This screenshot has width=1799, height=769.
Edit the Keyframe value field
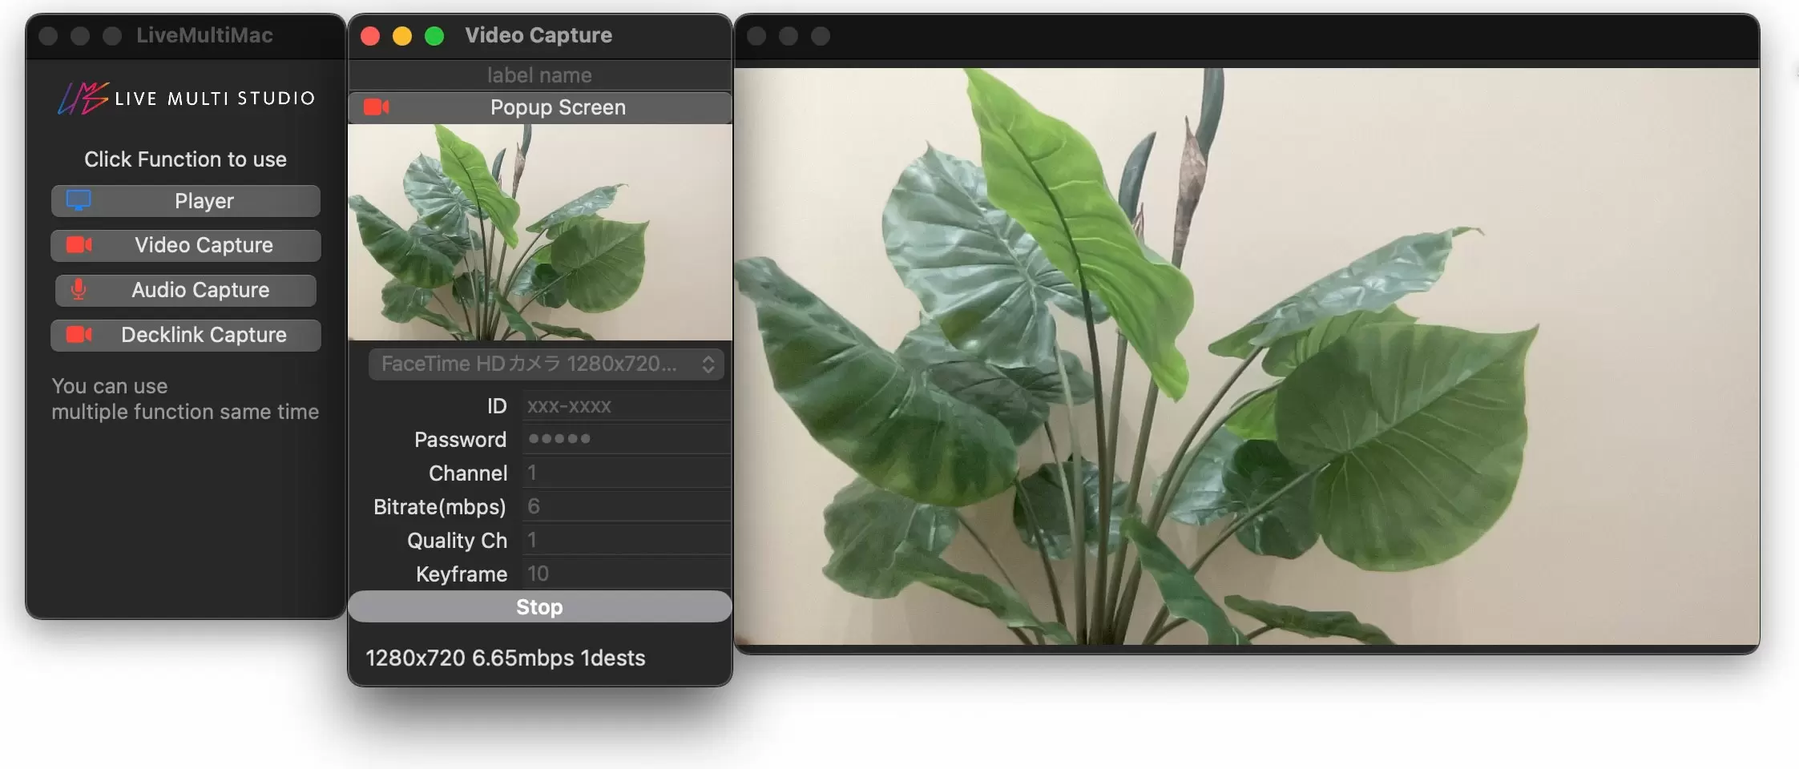click(x=625, y=574)
